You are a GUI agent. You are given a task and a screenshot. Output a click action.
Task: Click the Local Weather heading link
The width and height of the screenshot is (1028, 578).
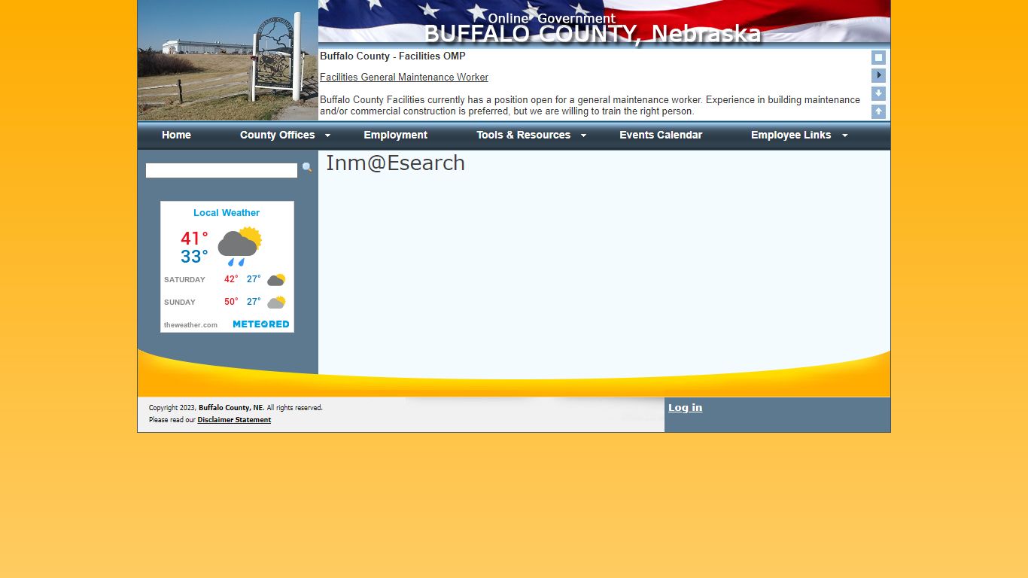(x=227, y=213)
